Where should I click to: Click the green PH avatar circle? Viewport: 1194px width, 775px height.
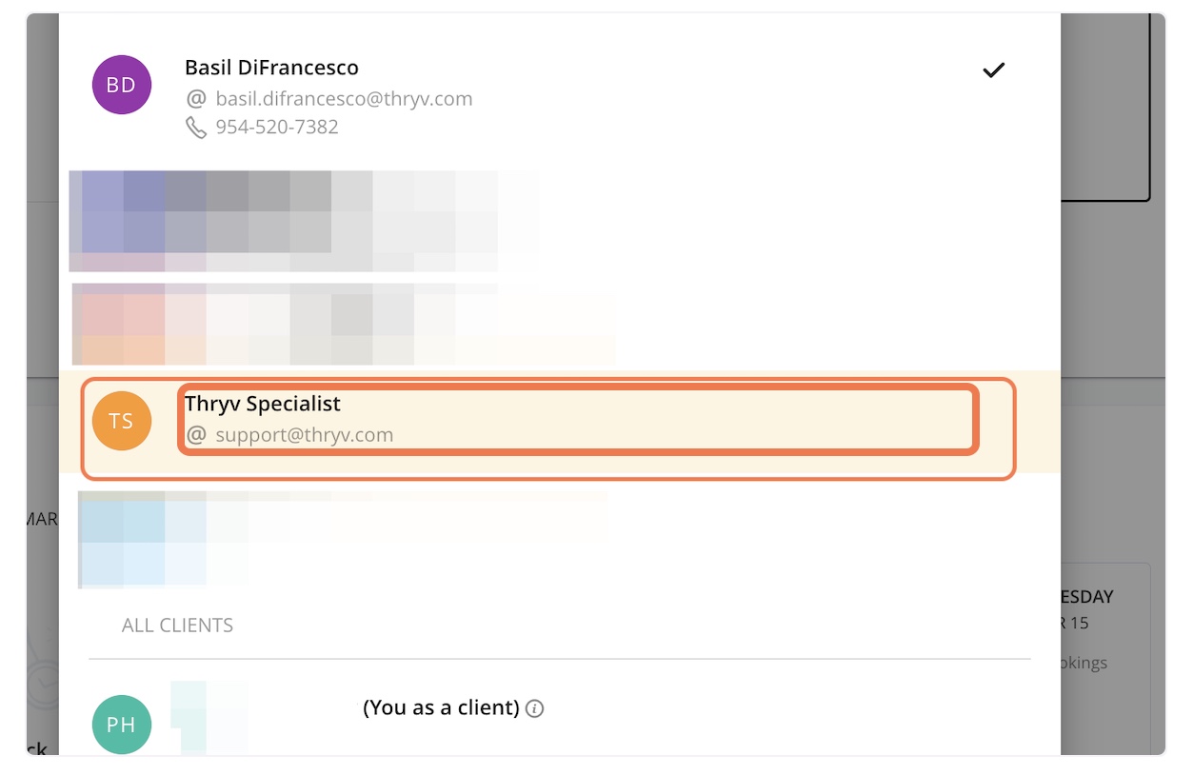(121, 725)
